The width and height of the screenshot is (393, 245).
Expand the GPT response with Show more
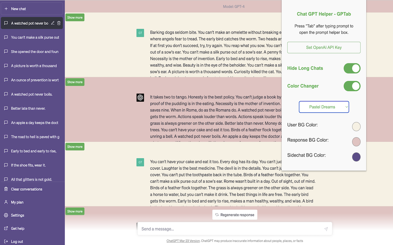pyautogui.click(x=75, y=82)
